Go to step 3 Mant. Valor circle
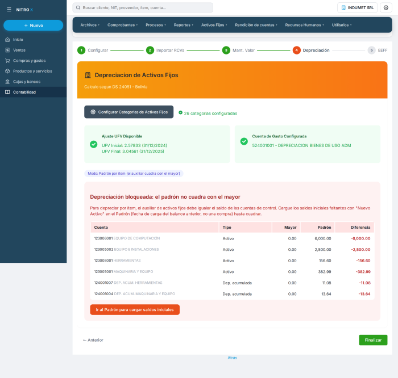 coord(226,50)
